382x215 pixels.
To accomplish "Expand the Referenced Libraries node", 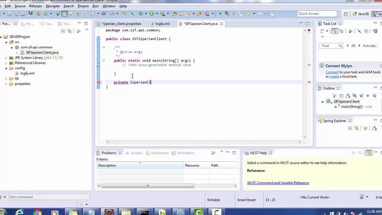I will pos(7,63).
